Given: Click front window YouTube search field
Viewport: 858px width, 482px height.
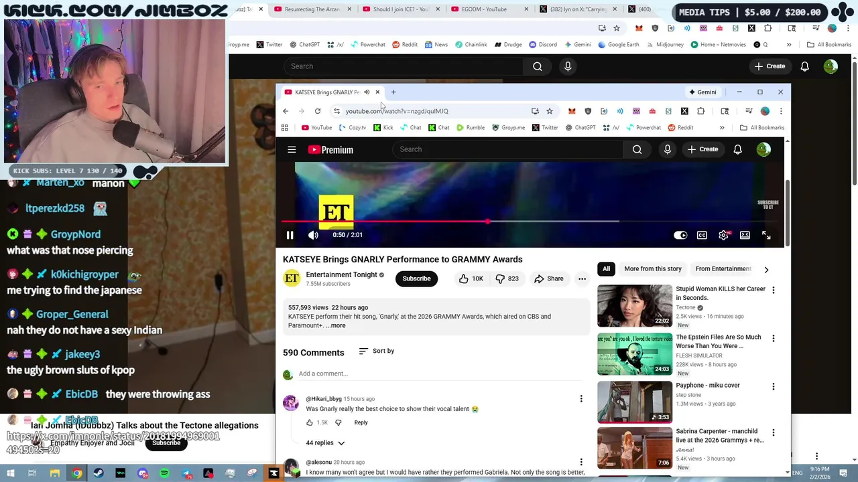Looking at the screenshot, I should (x=507, y=149).
